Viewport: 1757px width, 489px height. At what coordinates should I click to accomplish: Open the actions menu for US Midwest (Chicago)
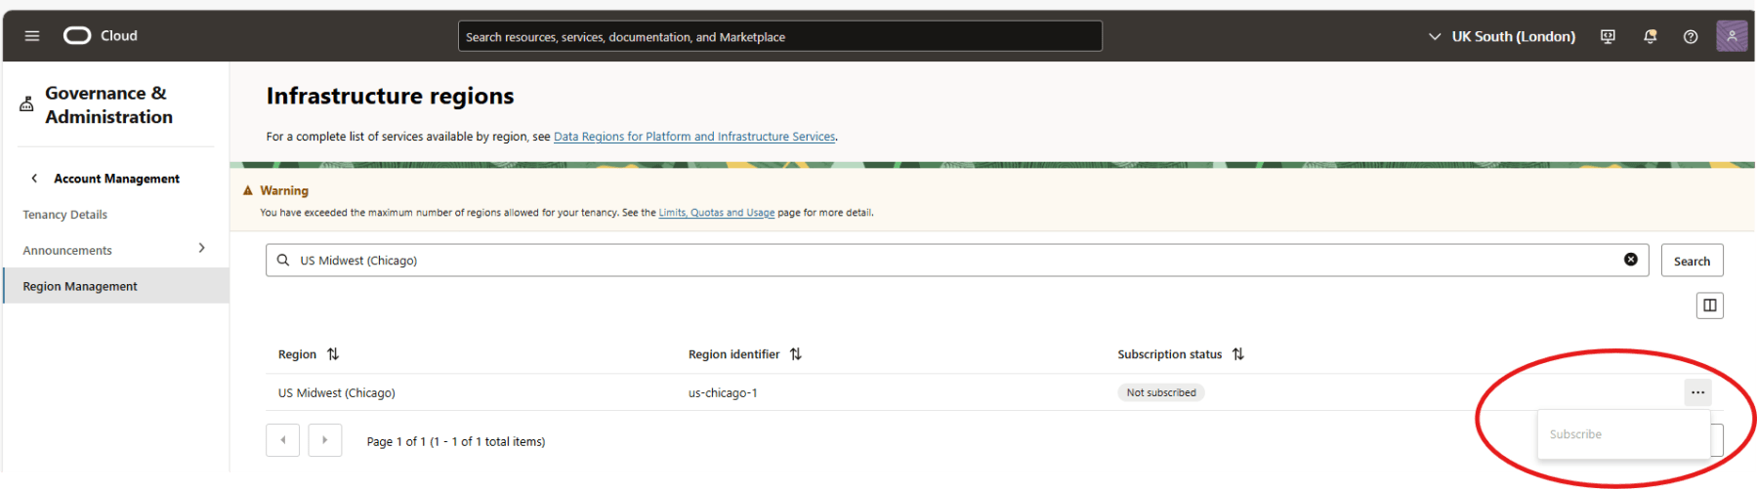point(1697,392)
